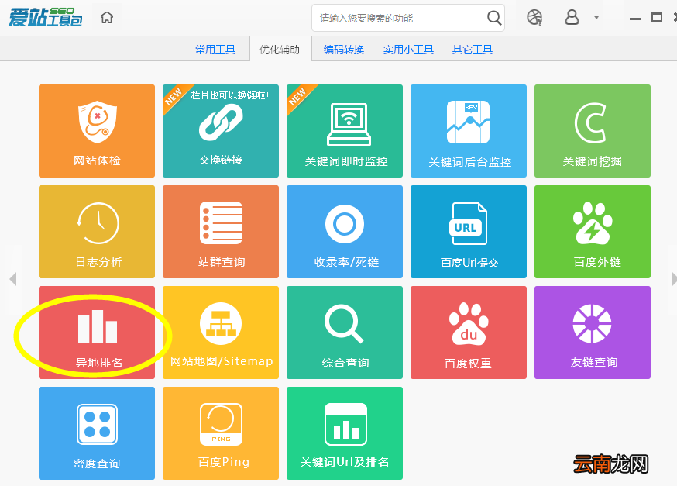Maximize the application window
This screenshot has height=486, width=677.
(x=657, y=17)
